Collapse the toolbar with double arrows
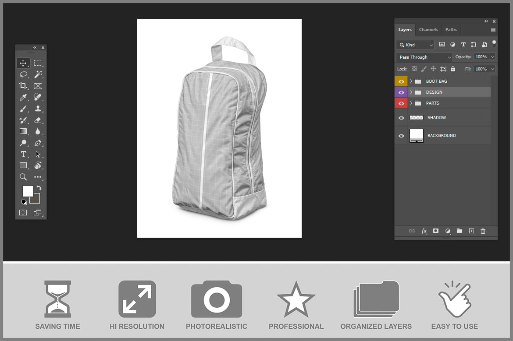This screenshot has width=513, height=341. click(x=35, y=48)
